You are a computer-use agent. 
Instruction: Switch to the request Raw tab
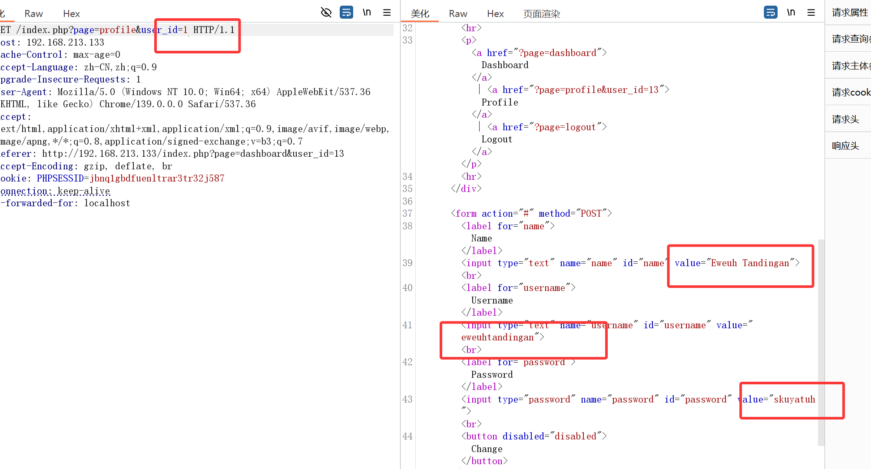click(x=33, y=13)
